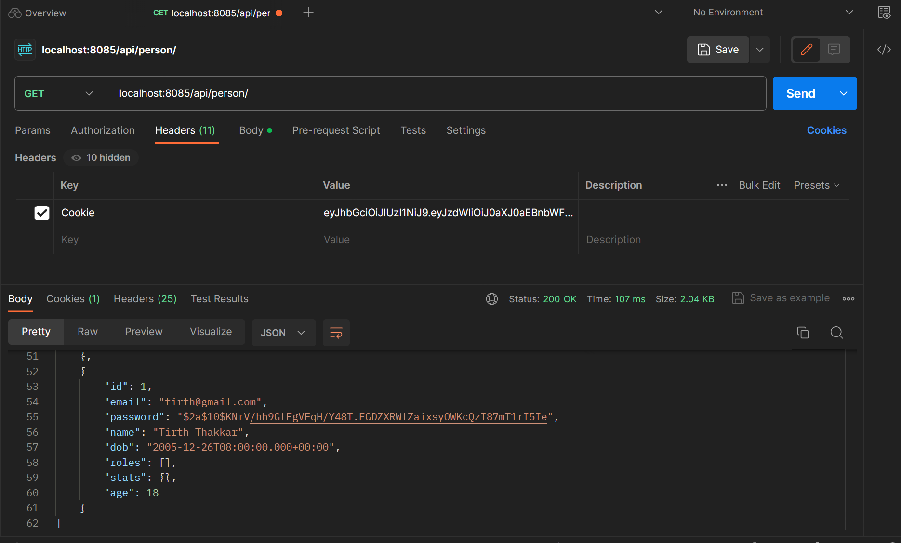The width and height of the screenshot is (901, 543).
Task: Click the network globe icon
Action: pyautogui.click(x=492, y=299)
